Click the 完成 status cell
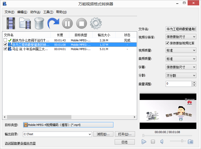201x149 pixels. coord(127,40)
